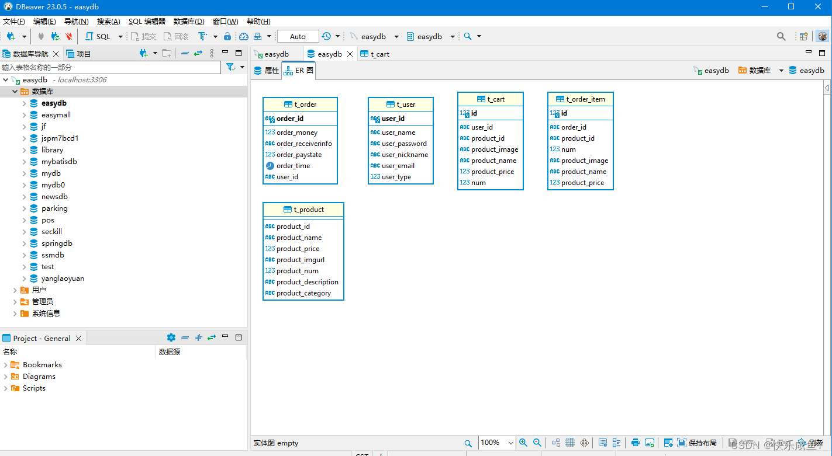Click the arrange diagram icon

[x=556, y=443]
